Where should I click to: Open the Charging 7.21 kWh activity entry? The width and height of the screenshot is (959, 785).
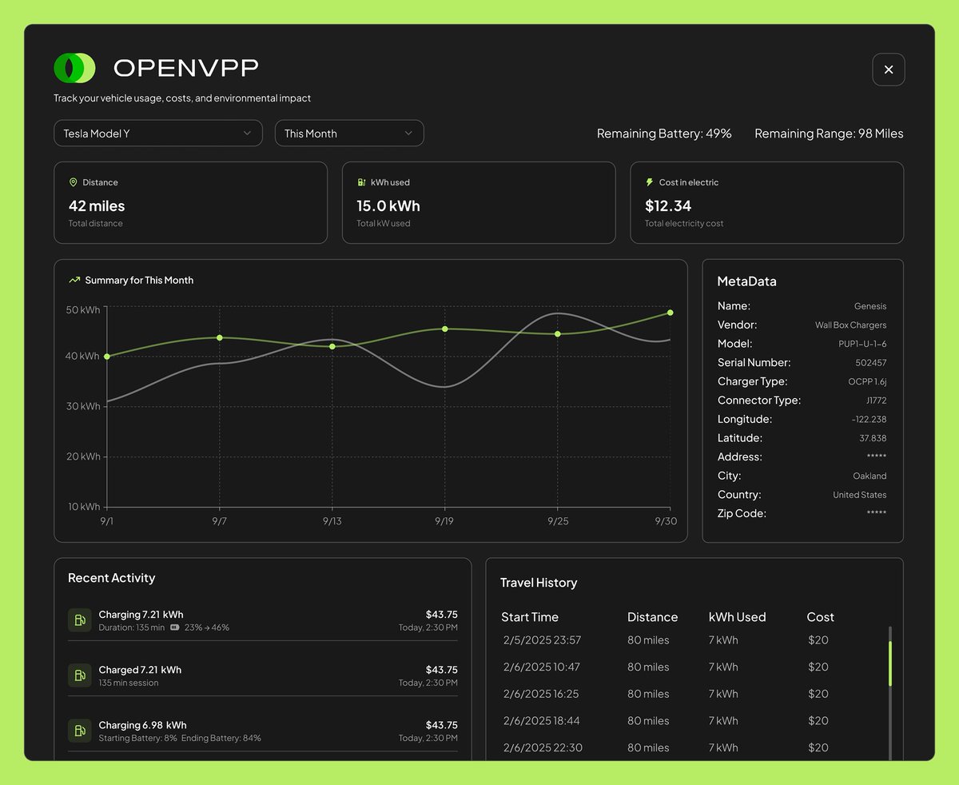coord(263,620)
